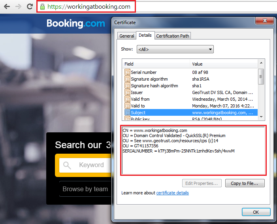Click the Serial number row icon

[x=127, y=72]
